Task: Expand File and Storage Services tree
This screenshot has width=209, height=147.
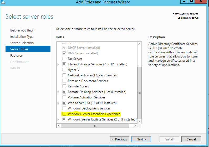Action: [58, 64]
